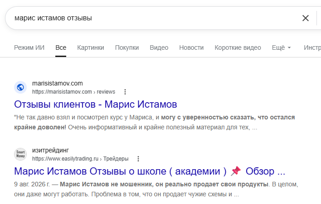Clear the search query with the X icon
This screenshot has height=204, width=321.
point(305,18)
